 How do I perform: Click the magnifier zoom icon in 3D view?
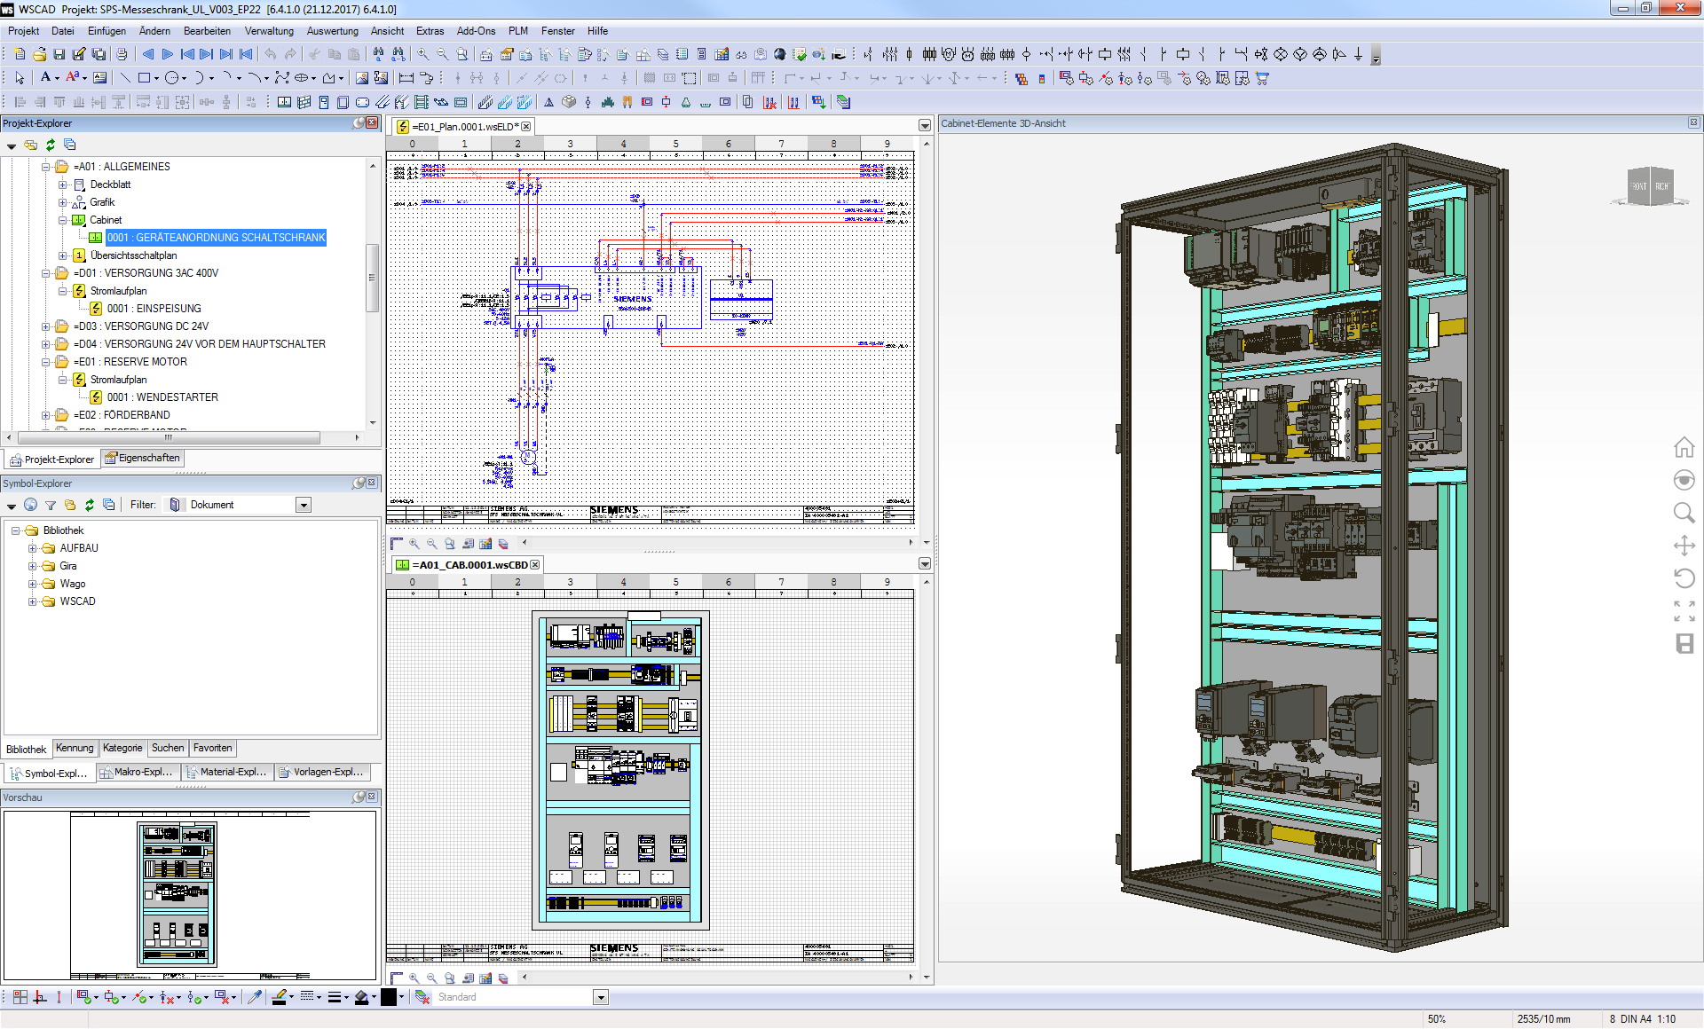[x=1684, y=513]
